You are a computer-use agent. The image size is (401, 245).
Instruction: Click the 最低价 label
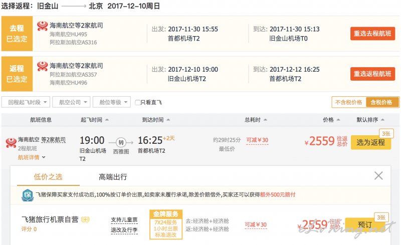(227, 149)
